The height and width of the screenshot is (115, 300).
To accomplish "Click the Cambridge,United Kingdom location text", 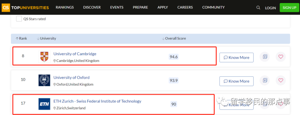I will click(78, 61).
